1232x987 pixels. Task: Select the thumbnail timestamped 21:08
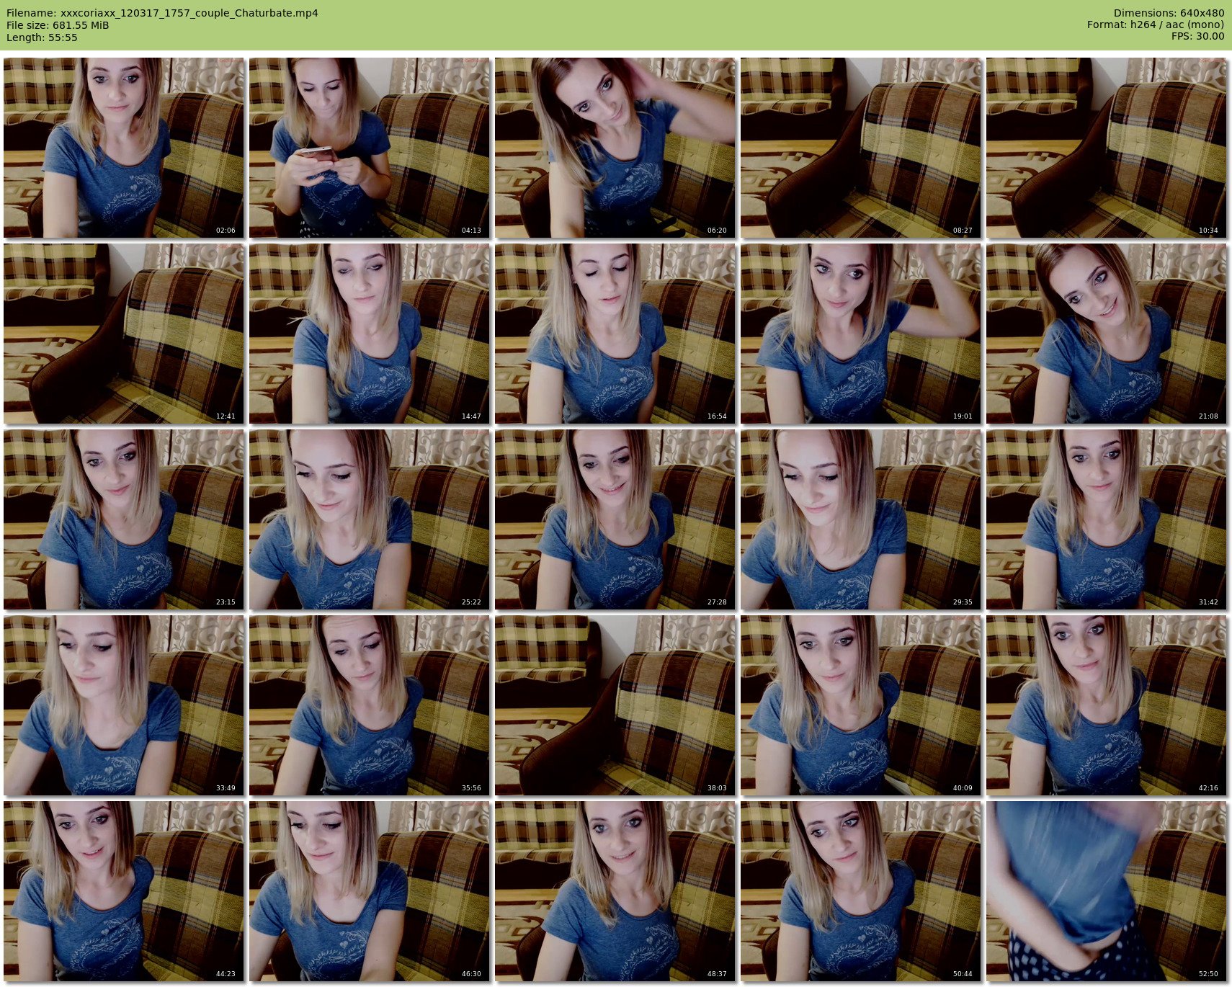coord(1106,334)
